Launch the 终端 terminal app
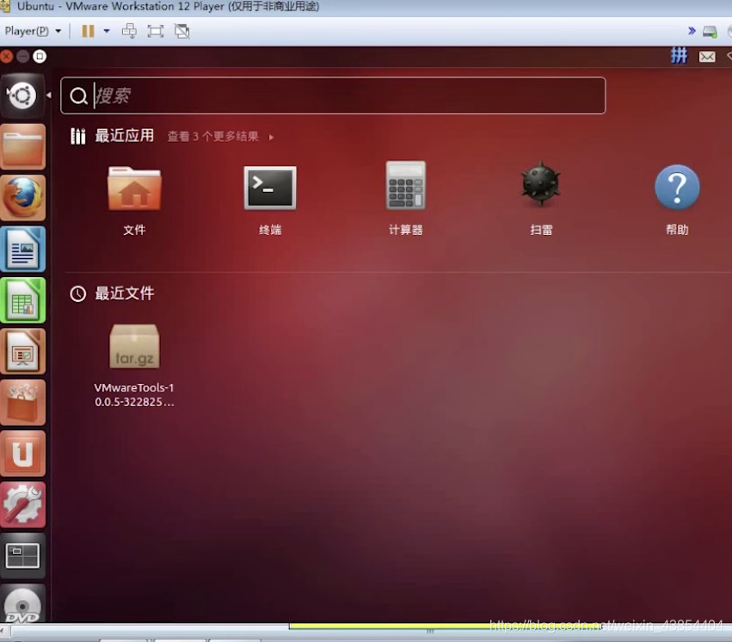This screenshot has width=732, height=642. (x=270, y=200)
